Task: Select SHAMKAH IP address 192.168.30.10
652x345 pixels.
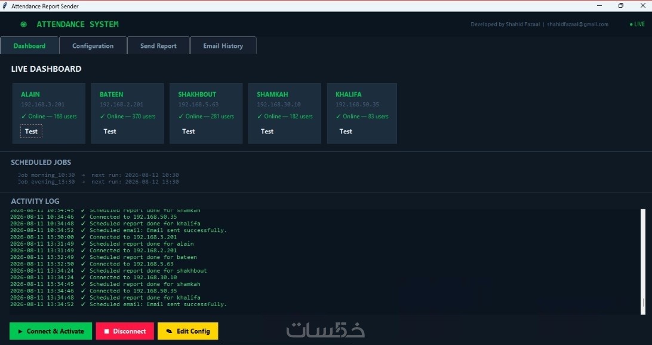Action: (x=279, y=105)
